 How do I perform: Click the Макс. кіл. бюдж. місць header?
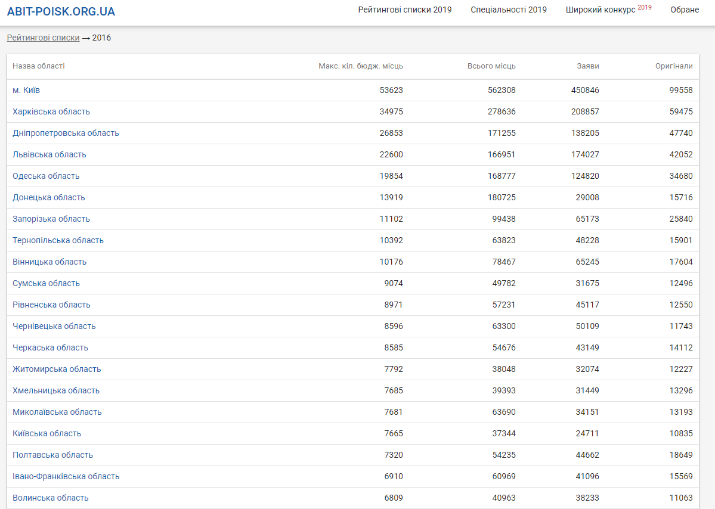[x=361, y=66]
